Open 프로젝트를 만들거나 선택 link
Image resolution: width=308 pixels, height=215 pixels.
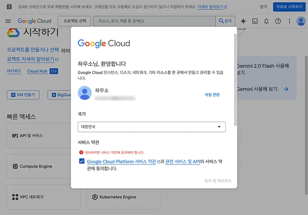[x=33, y=50]
